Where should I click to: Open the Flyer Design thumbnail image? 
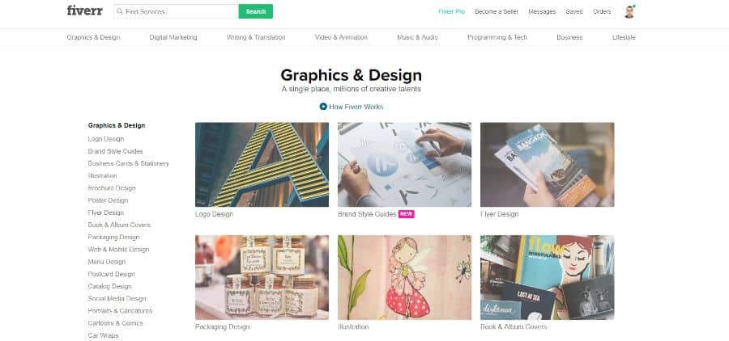pyautogui.click(x=548, y=165)
